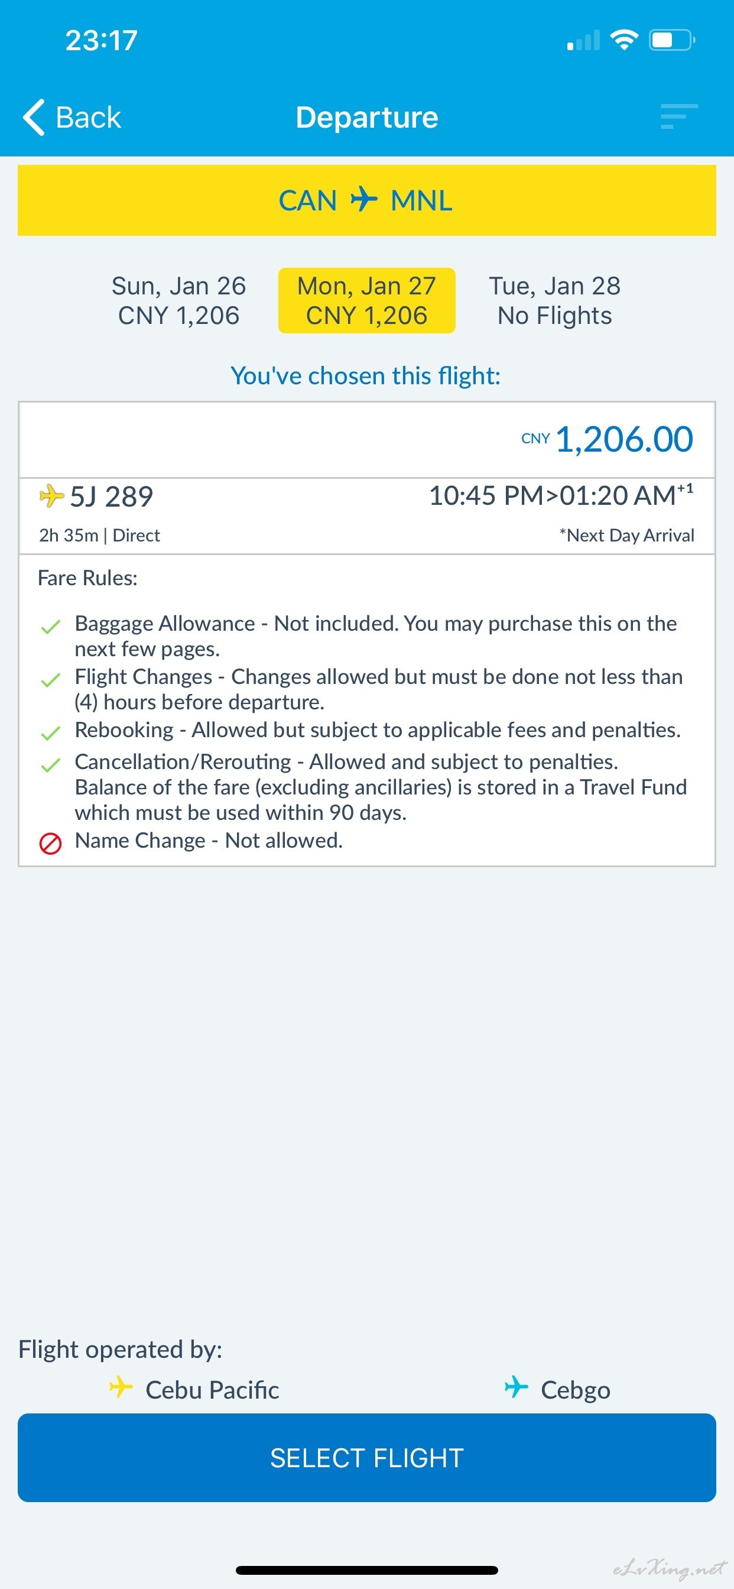Viewport: 734px width, 1589px height.
Task: Tap the red Name Change prohibited icon
Action: click(x=51, y=843)
